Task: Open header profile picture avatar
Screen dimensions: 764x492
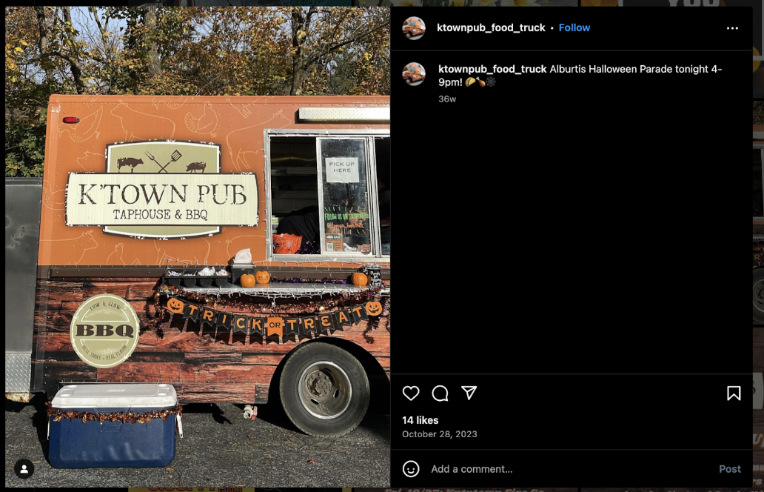Action: (414, 28)
